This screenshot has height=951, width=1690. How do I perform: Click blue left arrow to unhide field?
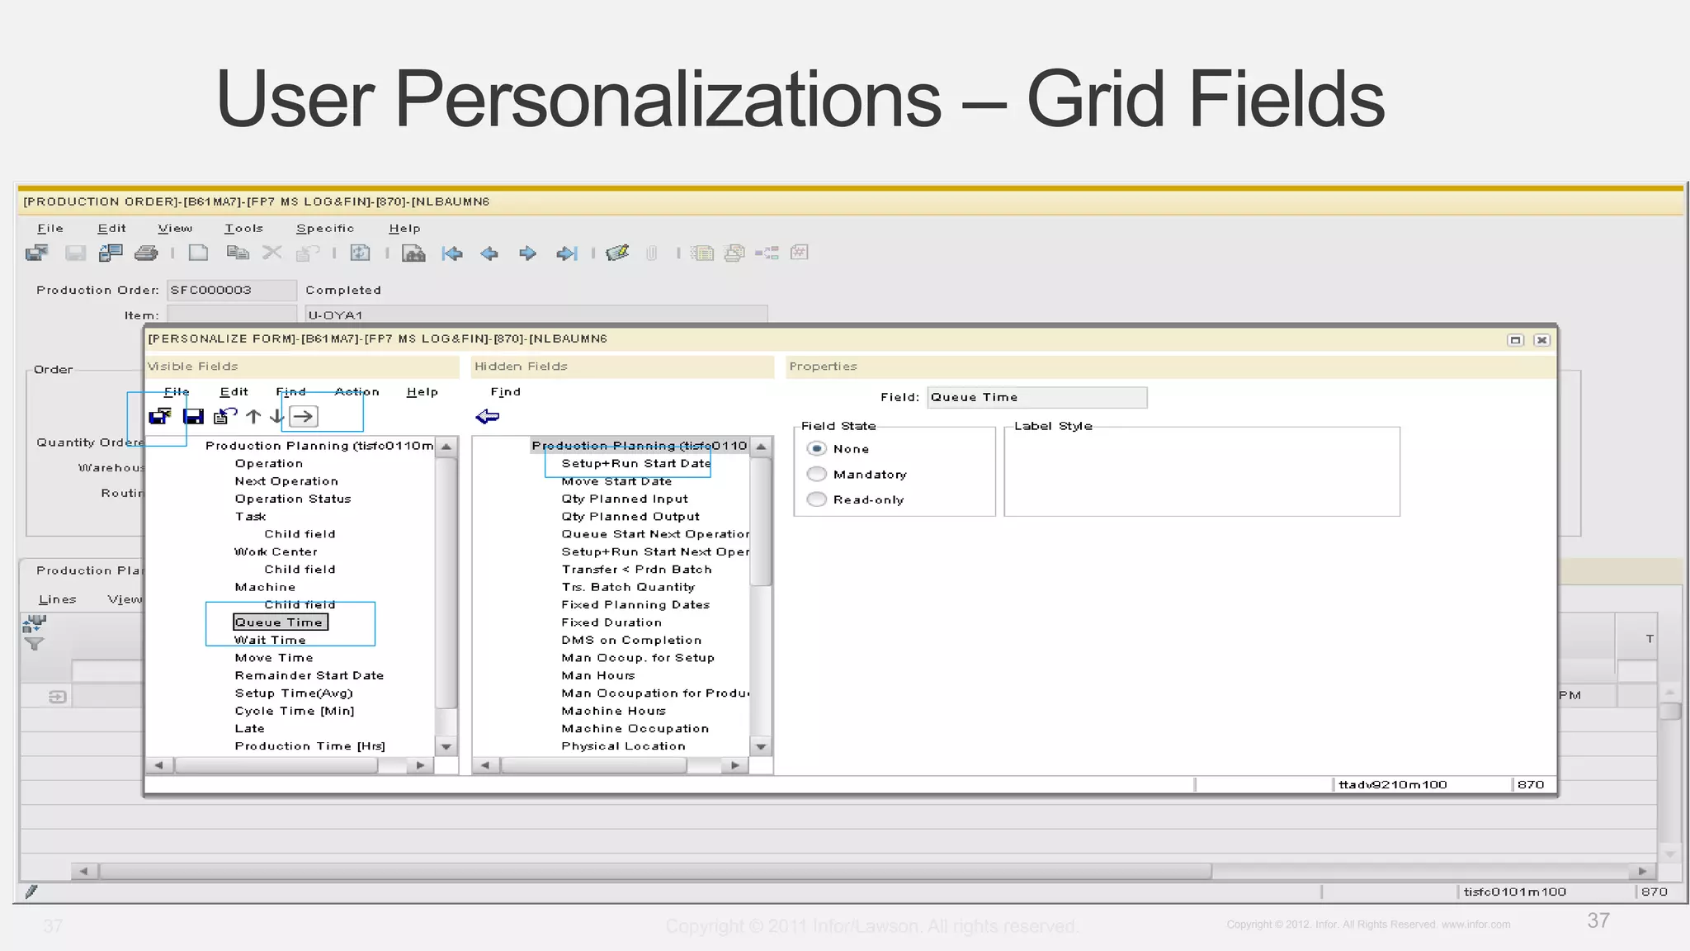[x=488, y=417]
